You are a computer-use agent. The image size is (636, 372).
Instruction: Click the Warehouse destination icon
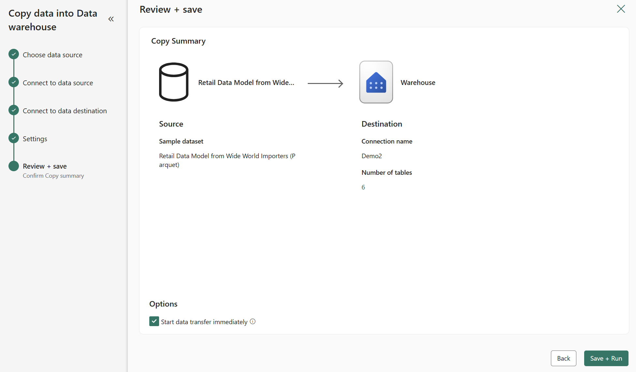(x=376, y=82)
